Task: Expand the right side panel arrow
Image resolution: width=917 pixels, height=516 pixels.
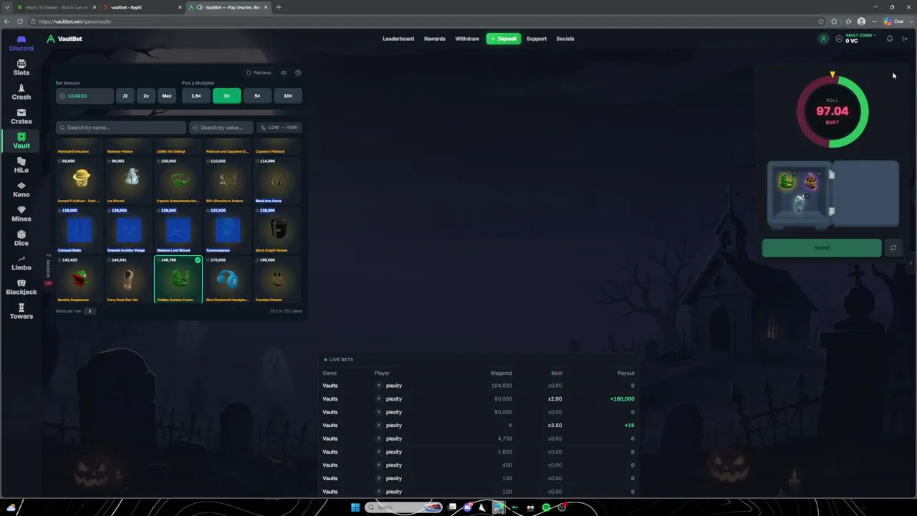Action: [911, 263]
